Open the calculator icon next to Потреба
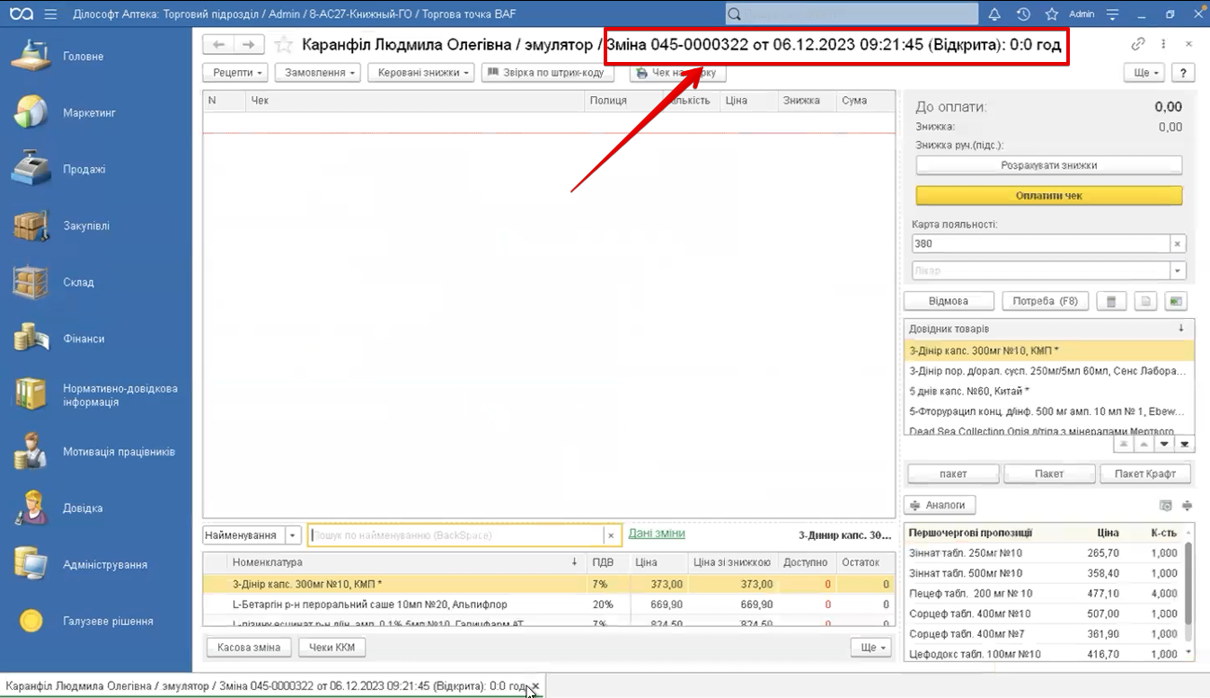This screenshot has height=698, width=1210. pos(1111,302)
